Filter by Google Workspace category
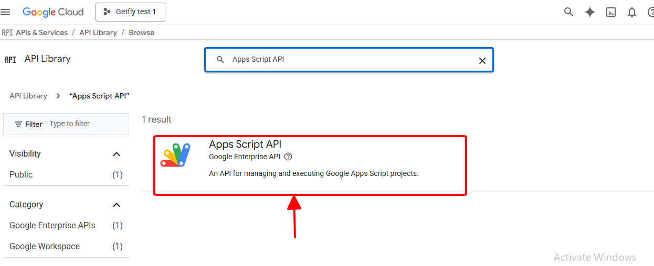The image size is (654, 266). click(45, 246)
